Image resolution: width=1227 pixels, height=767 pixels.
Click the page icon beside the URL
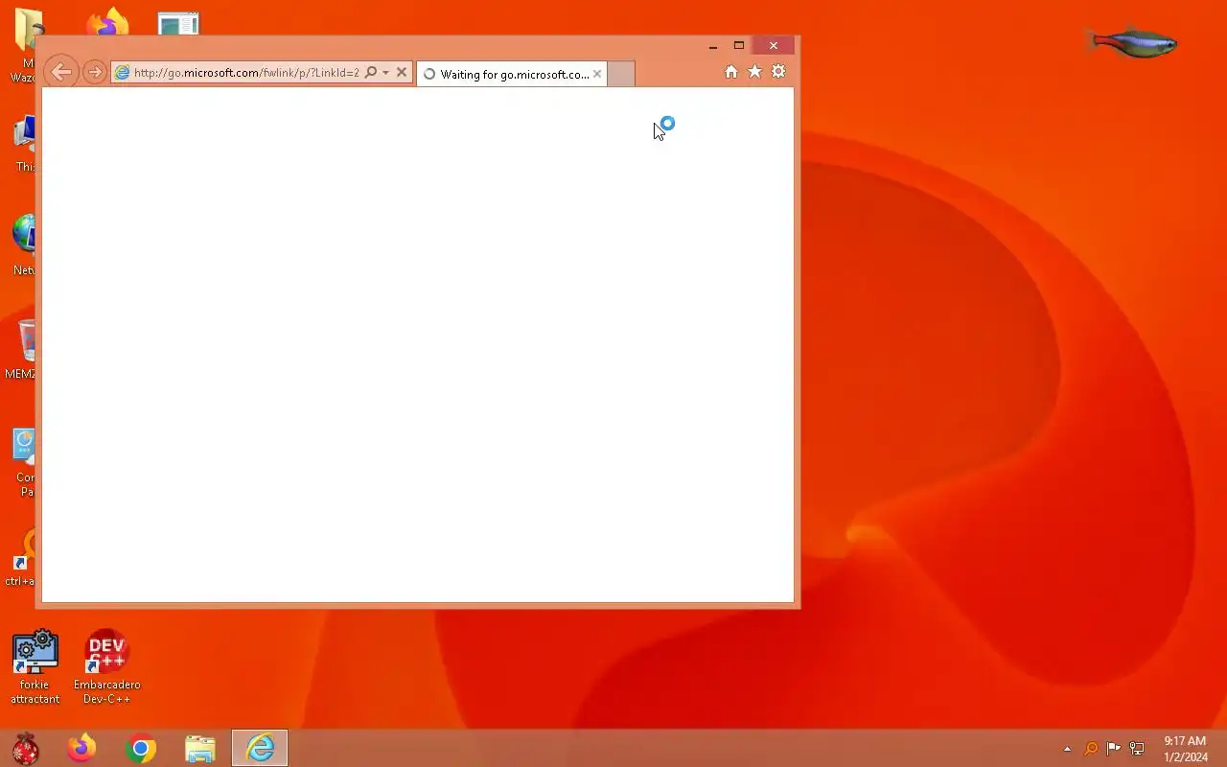pos(122,73)
